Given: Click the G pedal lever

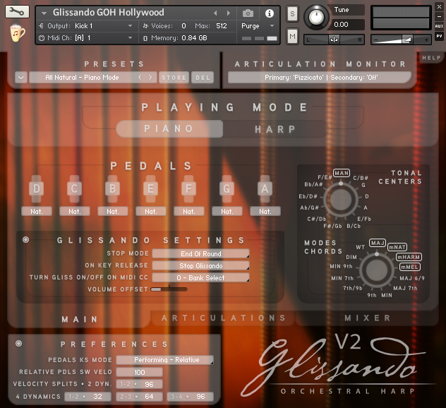Looking at the screenshot, I should click(227, 188).
